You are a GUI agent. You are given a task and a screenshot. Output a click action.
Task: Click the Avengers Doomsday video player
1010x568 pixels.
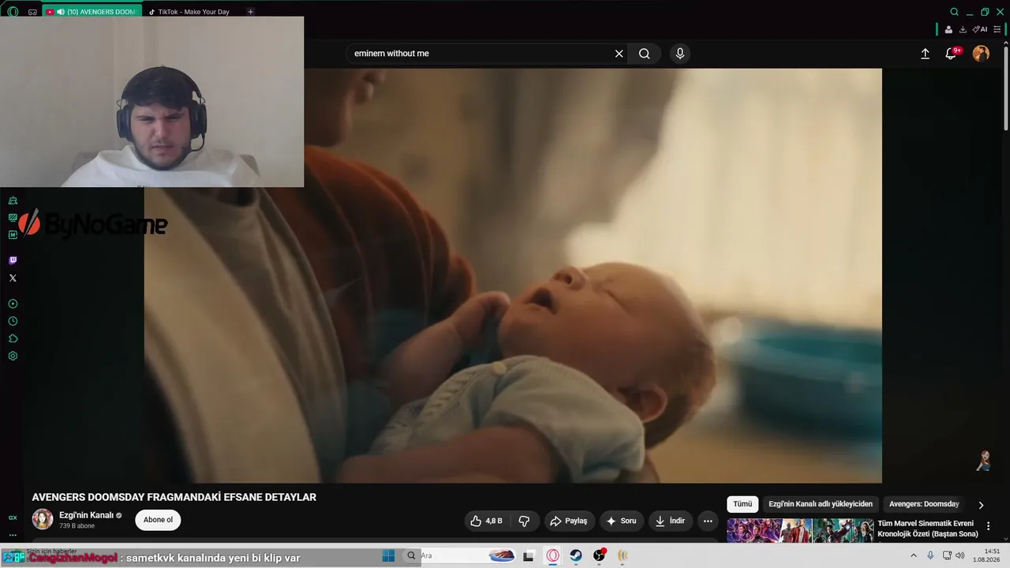click(x=513, y=275)
